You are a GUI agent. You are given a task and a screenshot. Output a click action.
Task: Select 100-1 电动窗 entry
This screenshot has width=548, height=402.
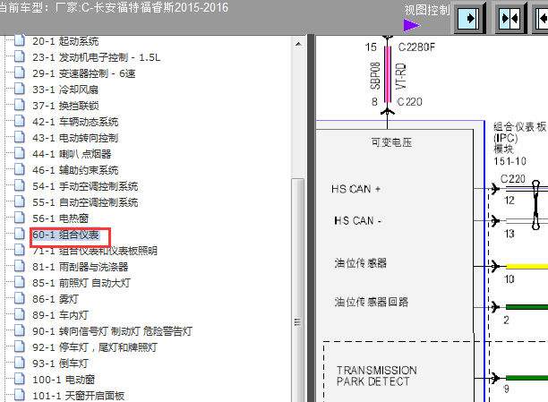click(x=64, y=380)
